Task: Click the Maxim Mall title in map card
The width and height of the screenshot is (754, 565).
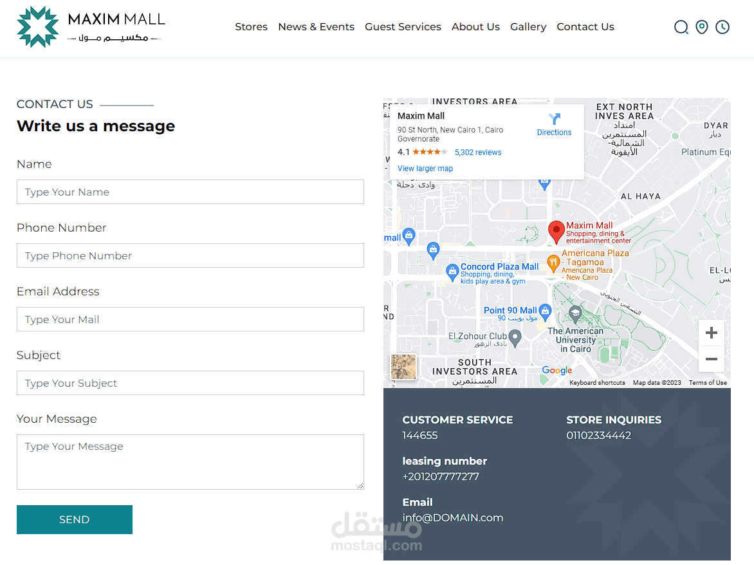Action: click(421, 116)
